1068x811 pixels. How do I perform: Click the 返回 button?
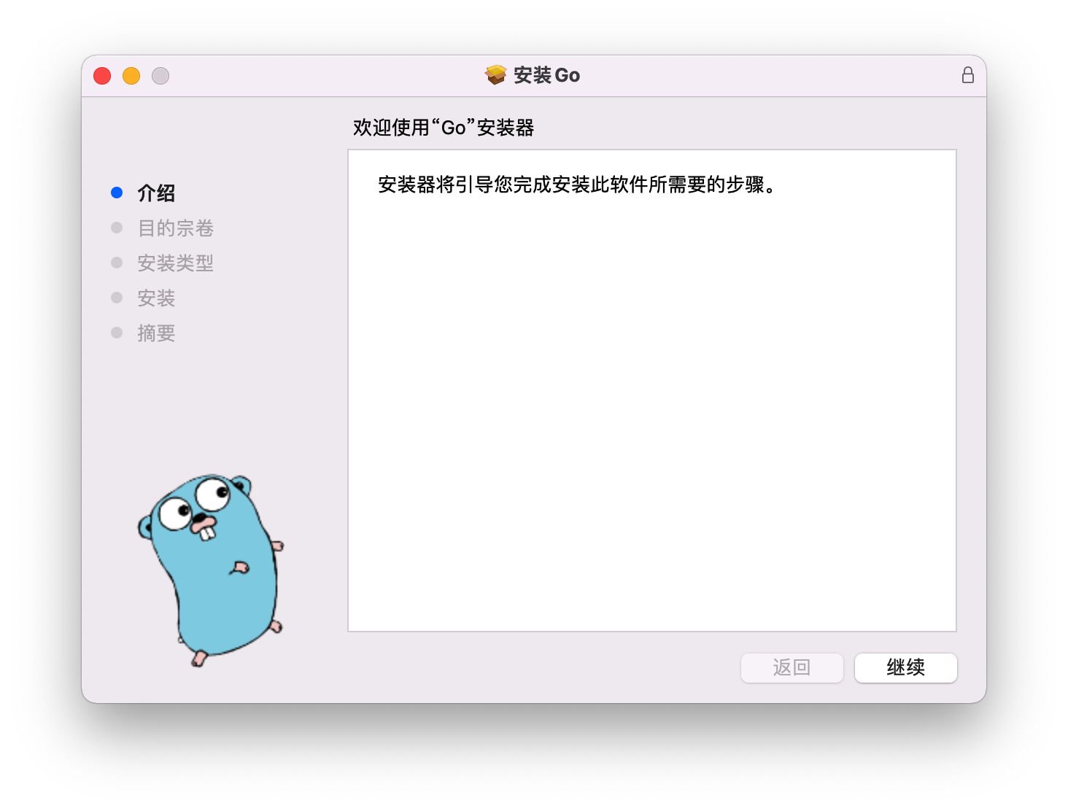[x=792, y=667]
